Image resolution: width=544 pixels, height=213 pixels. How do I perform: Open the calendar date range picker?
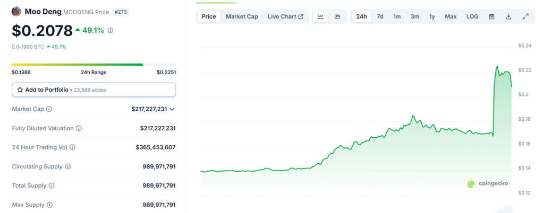tap(491, 16)
